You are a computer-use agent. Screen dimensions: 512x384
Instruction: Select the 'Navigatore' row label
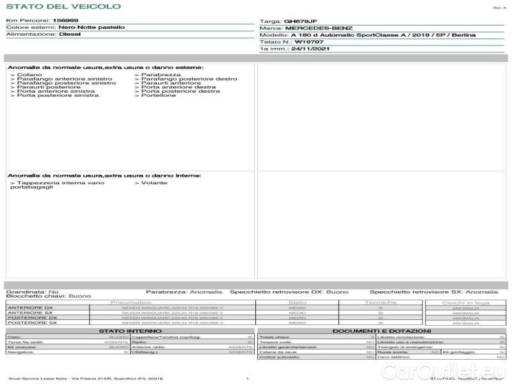click(20, 353)
